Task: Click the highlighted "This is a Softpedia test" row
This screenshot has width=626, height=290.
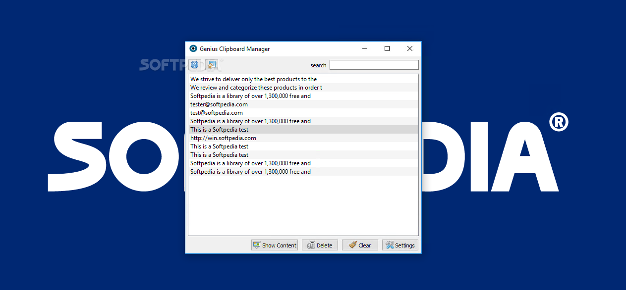Action: pos(303,130)
